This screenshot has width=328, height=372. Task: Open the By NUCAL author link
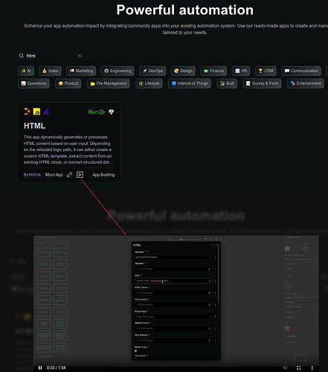(x=32, y=175)
